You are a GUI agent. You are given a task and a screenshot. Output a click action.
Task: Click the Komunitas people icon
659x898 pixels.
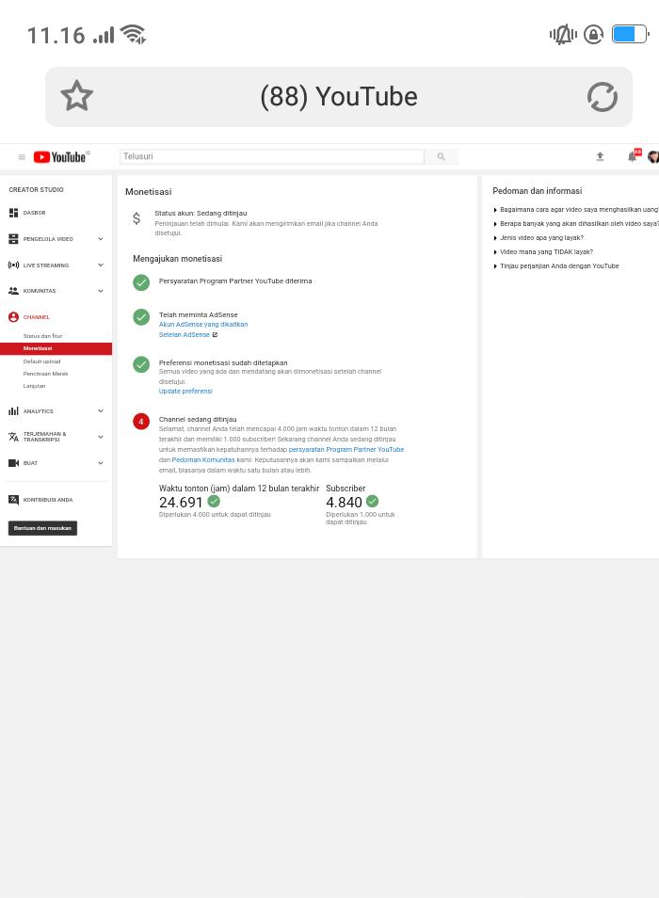(x=13, y=291)
